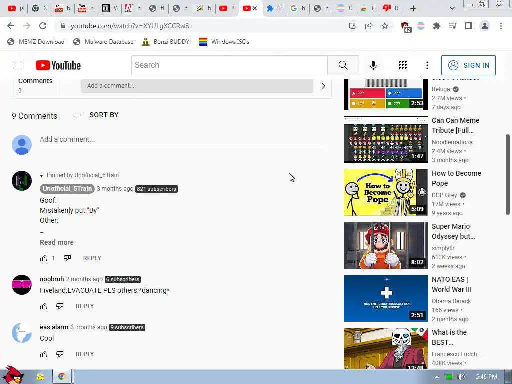Expand the comments teaser arrow

[x=323, y=86]
